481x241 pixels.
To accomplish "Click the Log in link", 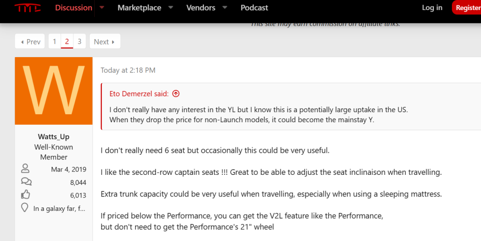I will (x=432, y=8).
